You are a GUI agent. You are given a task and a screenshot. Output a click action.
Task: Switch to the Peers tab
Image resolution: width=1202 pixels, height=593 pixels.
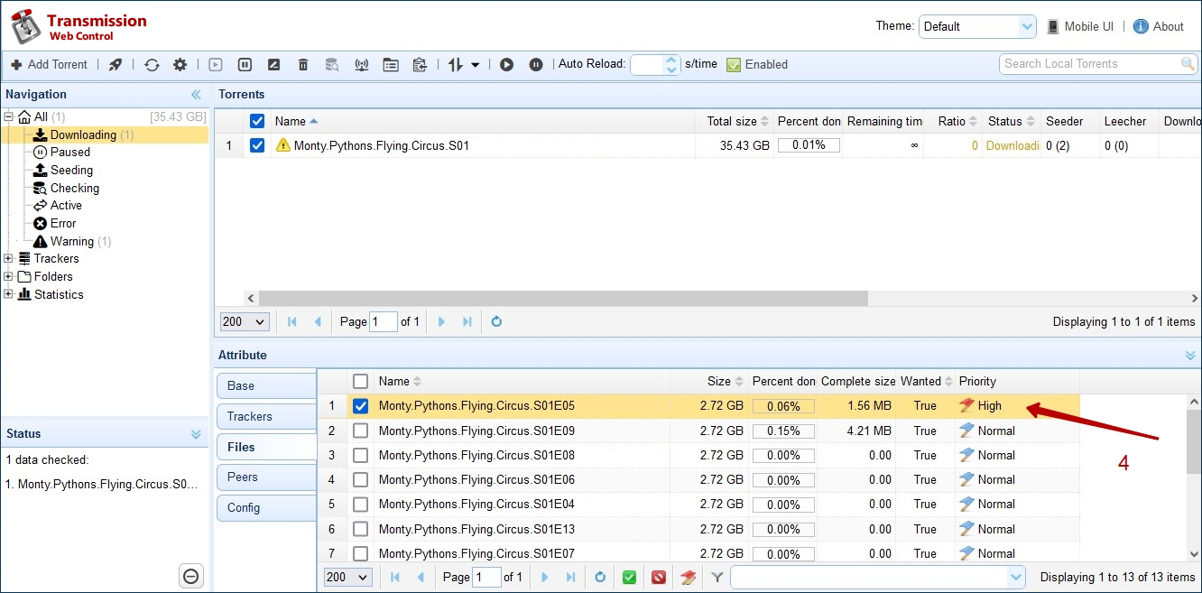click(243, 477)
